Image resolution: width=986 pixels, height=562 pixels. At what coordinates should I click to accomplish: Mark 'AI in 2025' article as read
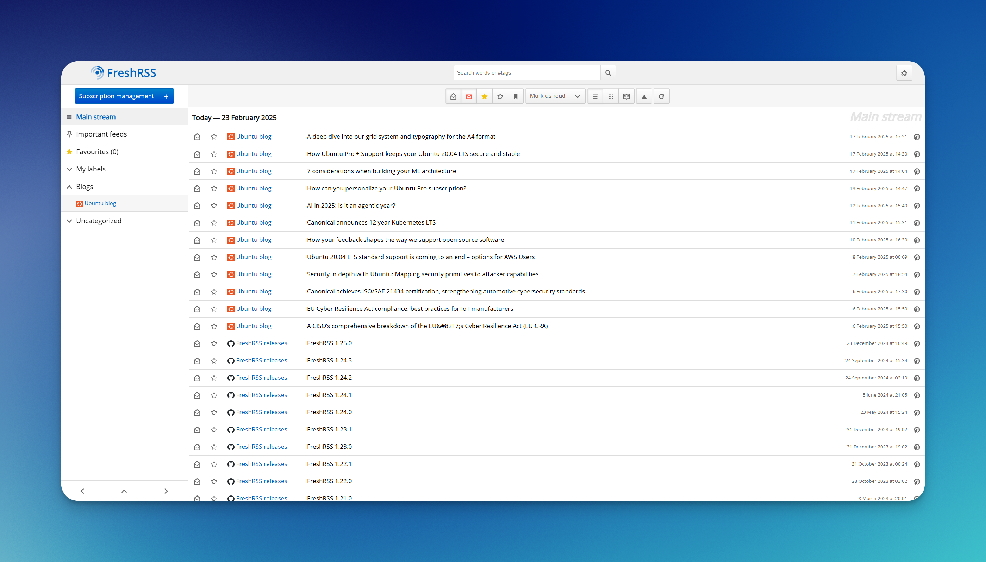pos(197,206)
